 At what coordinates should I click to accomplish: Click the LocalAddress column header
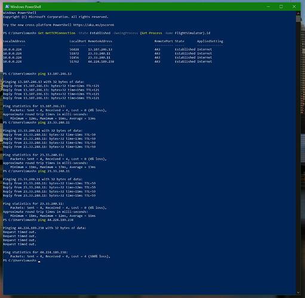(x=14, y=41)
